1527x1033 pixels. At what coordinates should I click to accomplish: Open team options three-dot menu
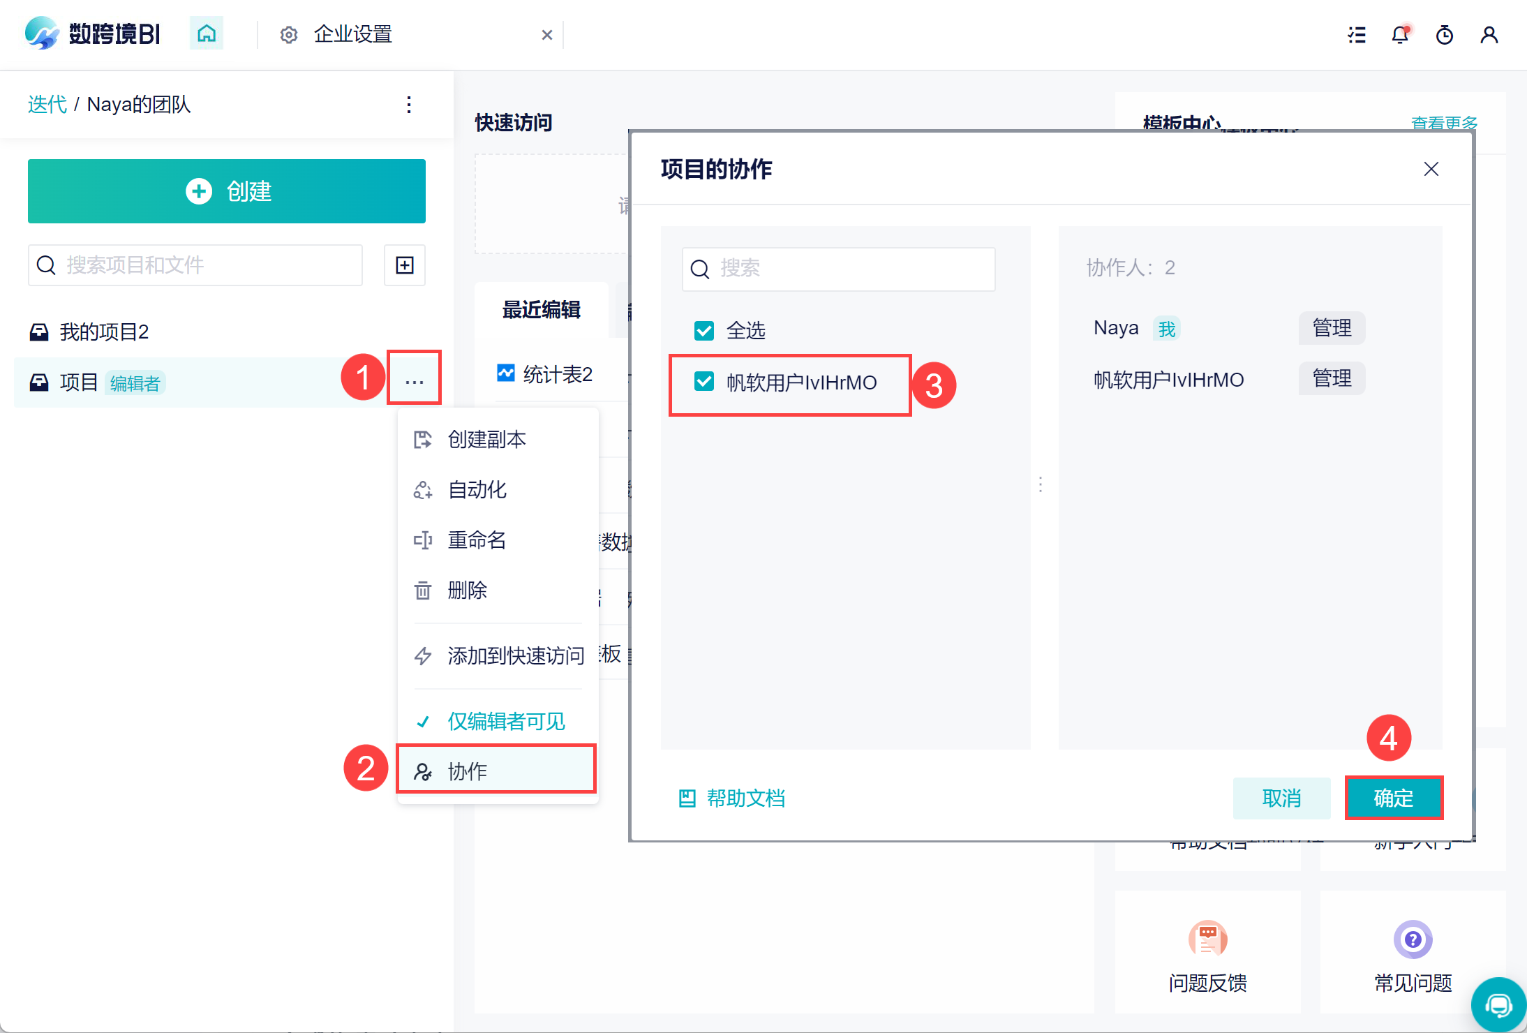click(409, 105)
